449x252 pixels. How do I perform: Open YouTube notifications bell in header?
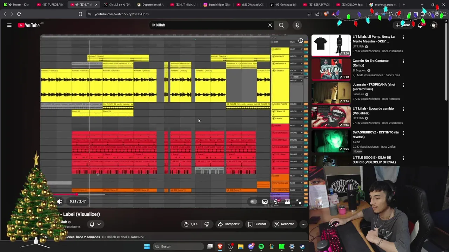pyautogui.click(x=420, y=25)
